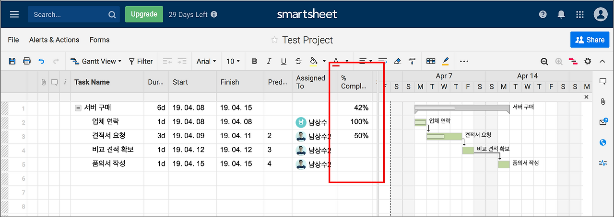614x217 pixels.
Task: Click the Share button
Action: coord(590,40)
